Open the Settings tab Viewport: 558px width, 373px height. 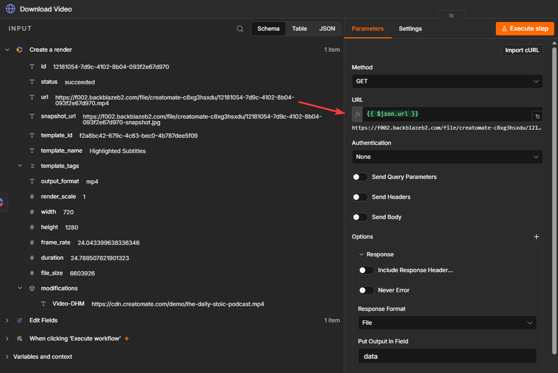click(410, 29)
